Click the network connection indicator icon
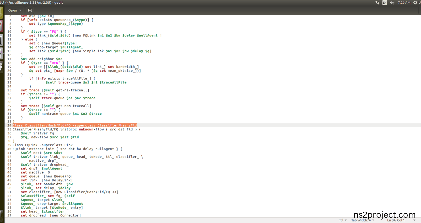This screenshot has height=223, width=421. point(377,3)
